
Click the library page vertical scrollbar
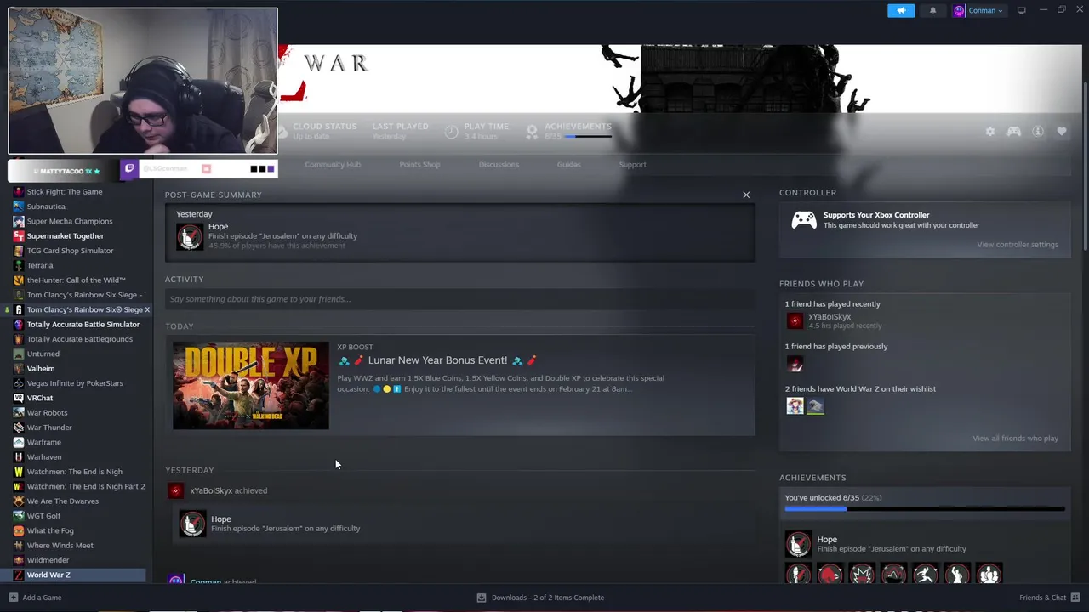pos(1086,167)
